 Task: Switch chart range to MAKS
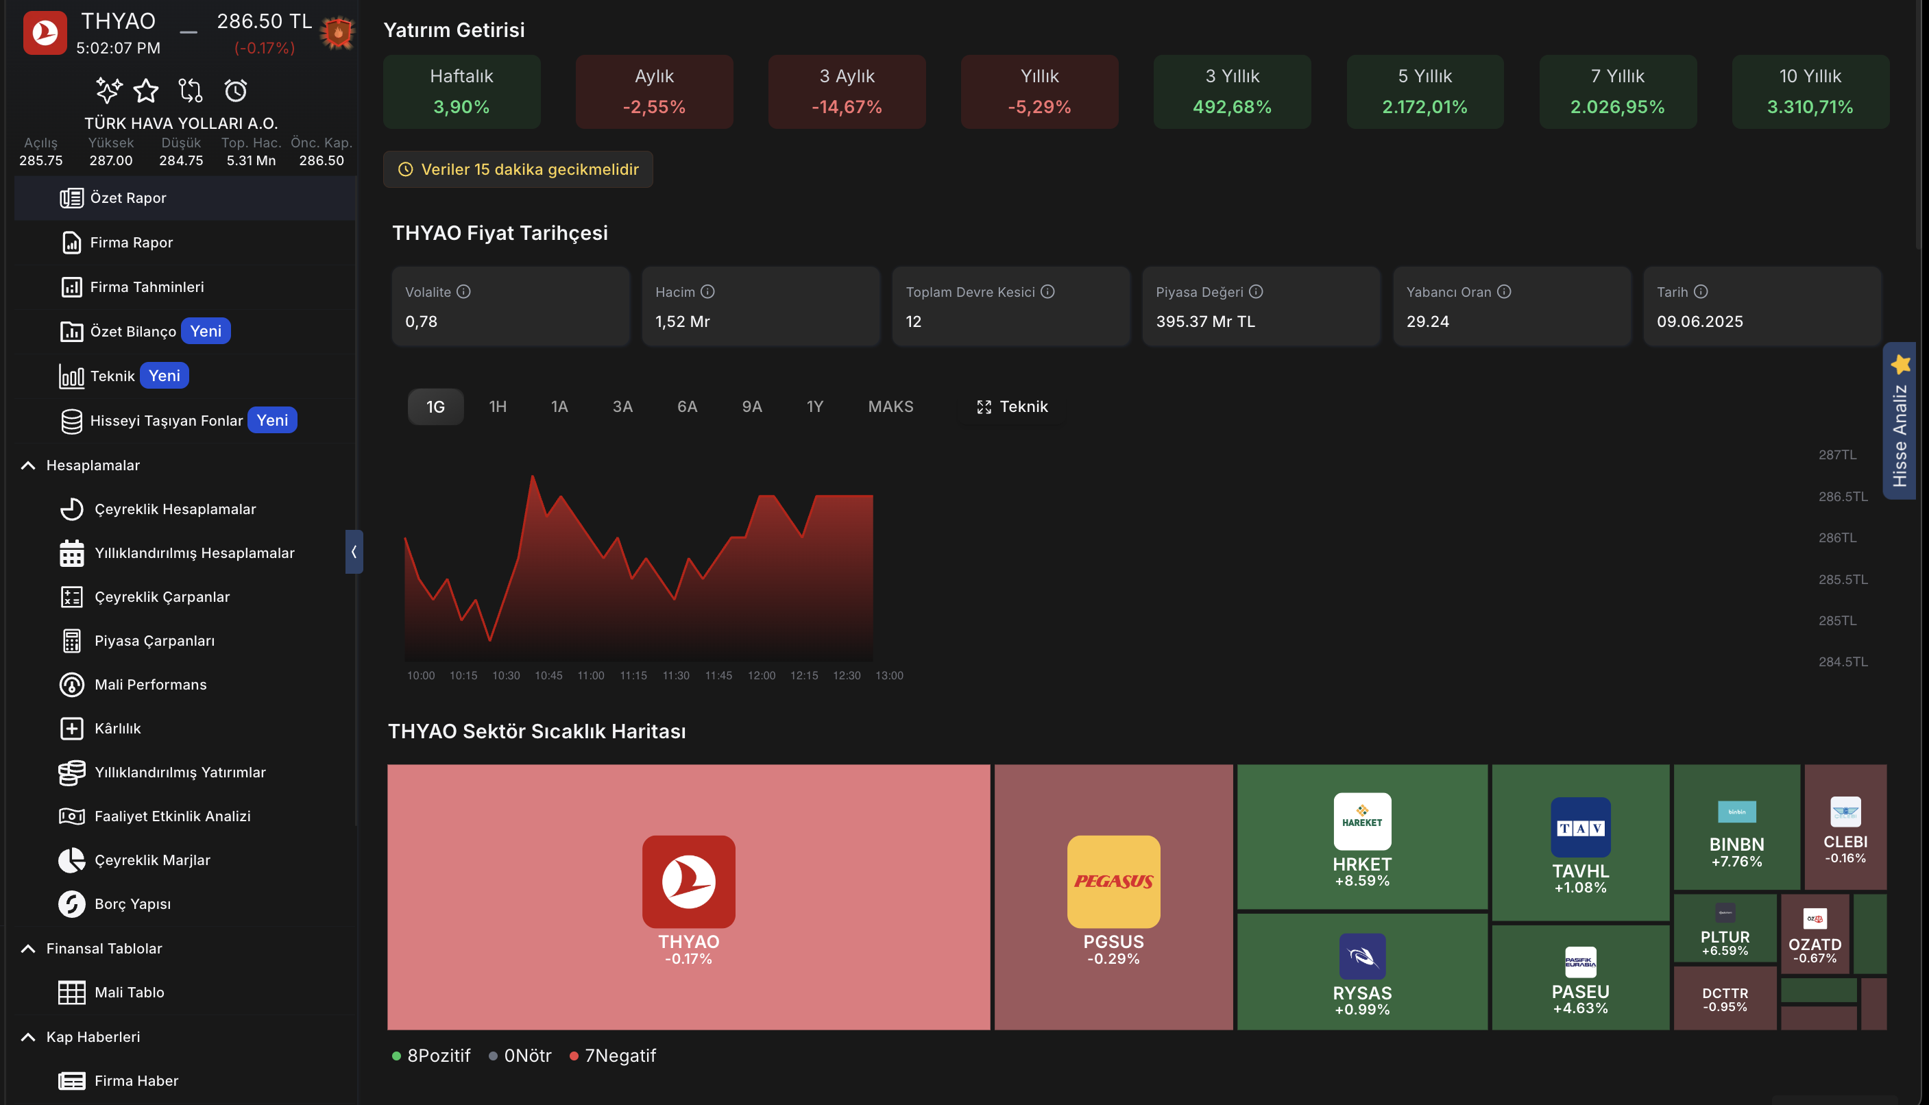coord(891,406)
